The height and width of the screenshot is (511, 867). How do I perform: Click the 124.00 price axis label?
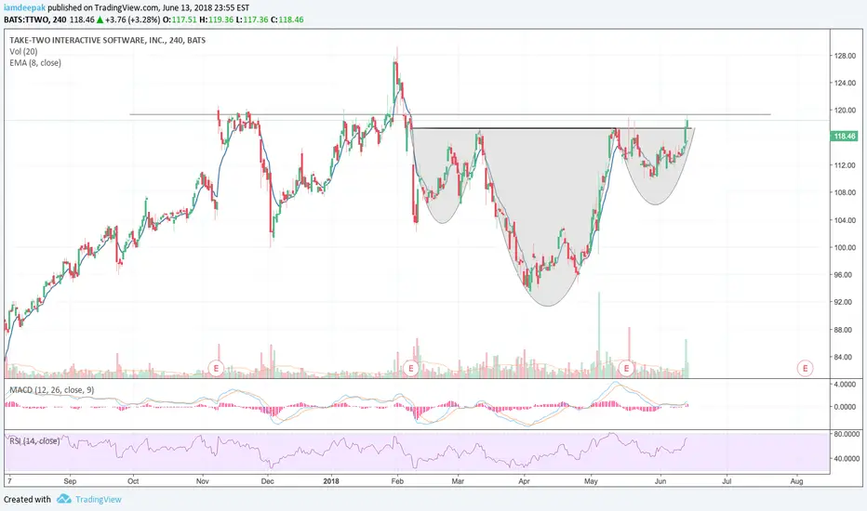(845, 83)
